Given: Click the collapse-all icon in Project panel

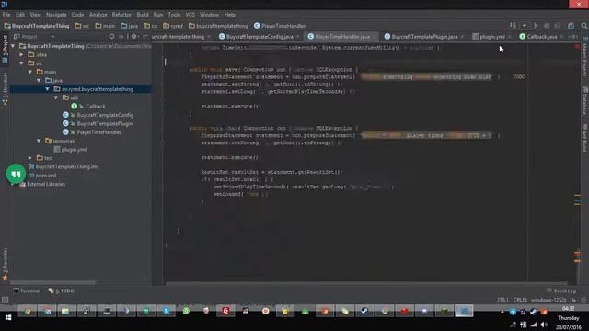Looking at the screenshot, I should 121,37.
